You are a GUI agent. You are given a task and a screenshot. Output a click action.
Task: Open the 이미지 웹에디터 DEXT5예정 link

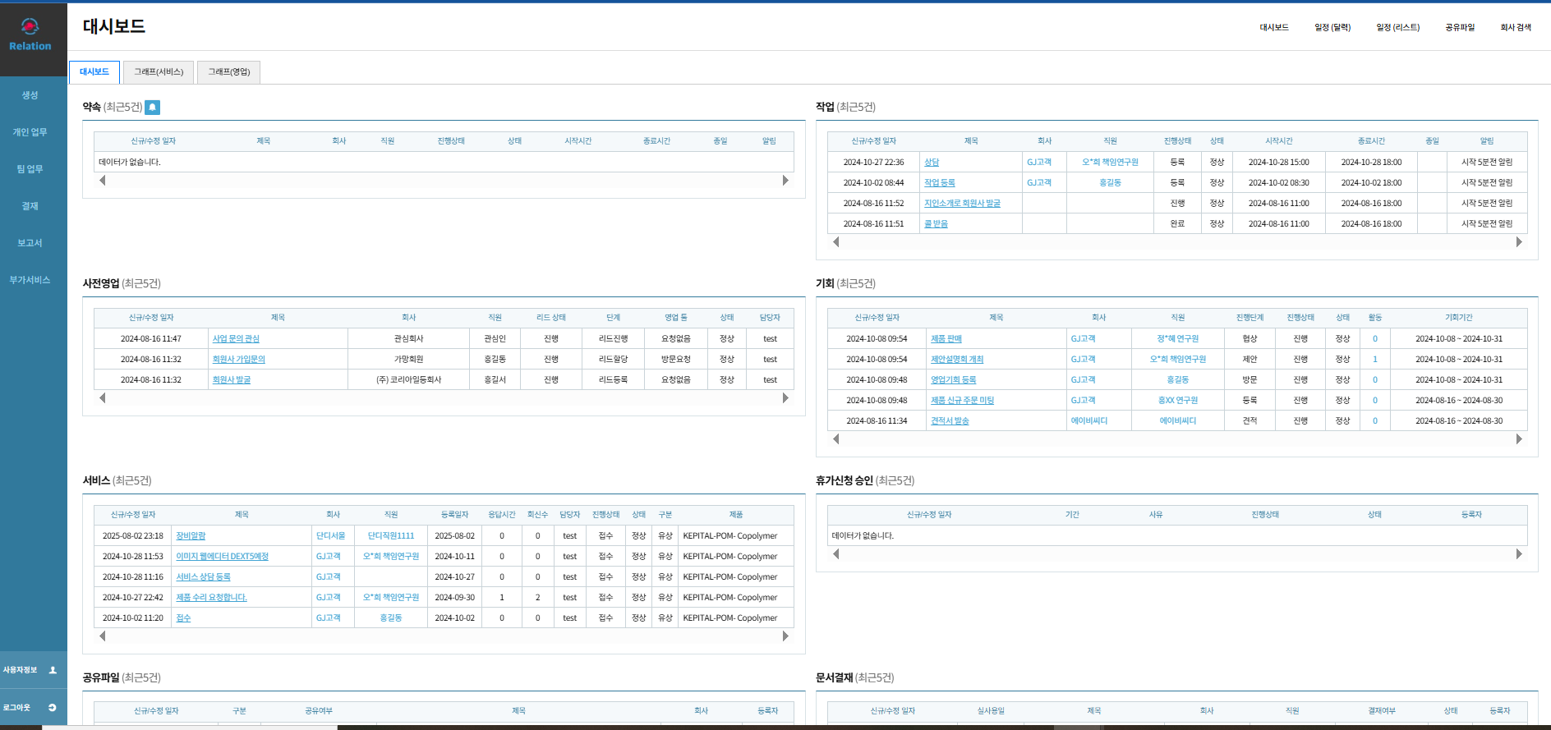click(223, 557)
